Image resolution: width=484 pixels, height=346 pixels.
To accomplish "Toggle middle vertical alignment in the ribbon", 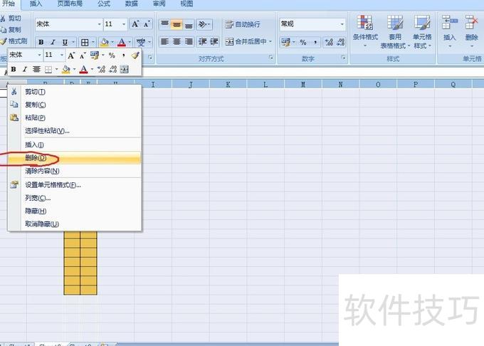I will tap(177, 24).
